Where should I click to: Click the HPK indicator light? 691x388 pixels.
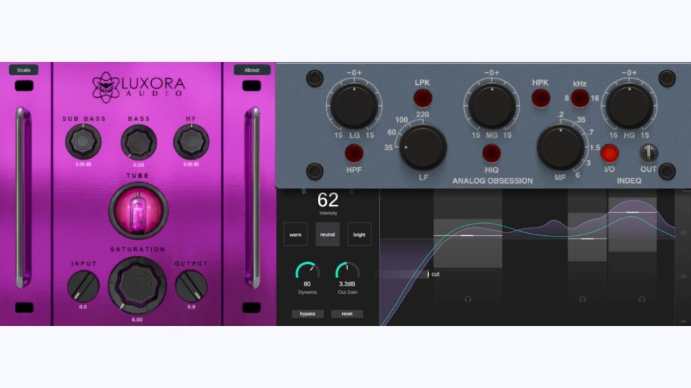[541, 98]
